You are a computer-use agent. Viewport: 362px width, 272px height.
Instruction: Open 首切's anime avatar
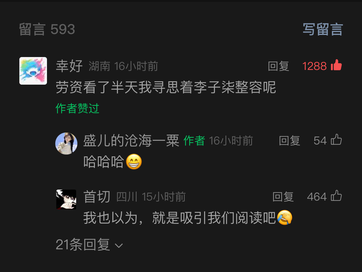pyautogui.click(x=66, y=199)
